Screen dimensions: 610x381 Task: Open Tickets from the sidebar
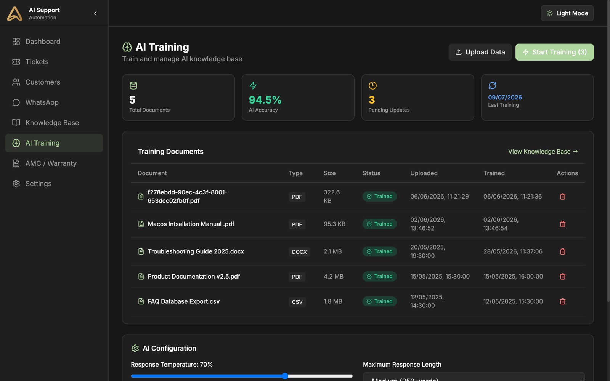coord(54,62)
